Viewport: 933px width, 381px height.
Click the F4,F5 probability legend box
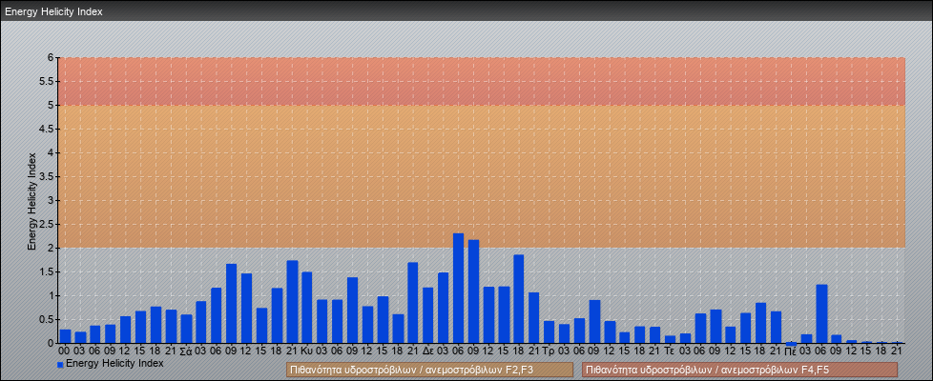coord(739,370)
